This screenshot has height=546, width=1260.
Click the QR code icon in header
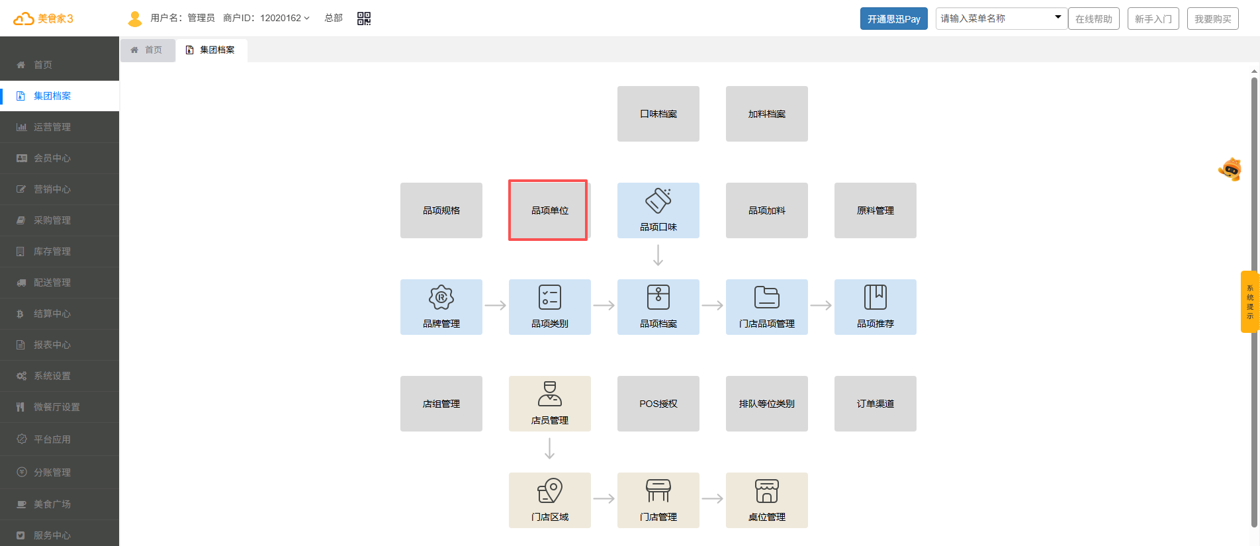click(364, 19)
